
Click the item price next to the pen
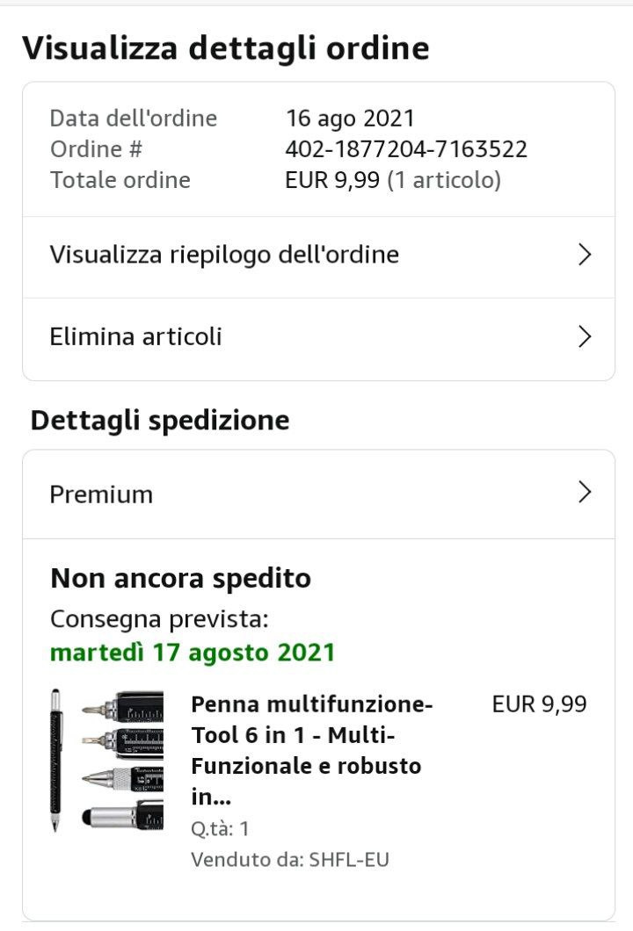[x=539, y=704]
